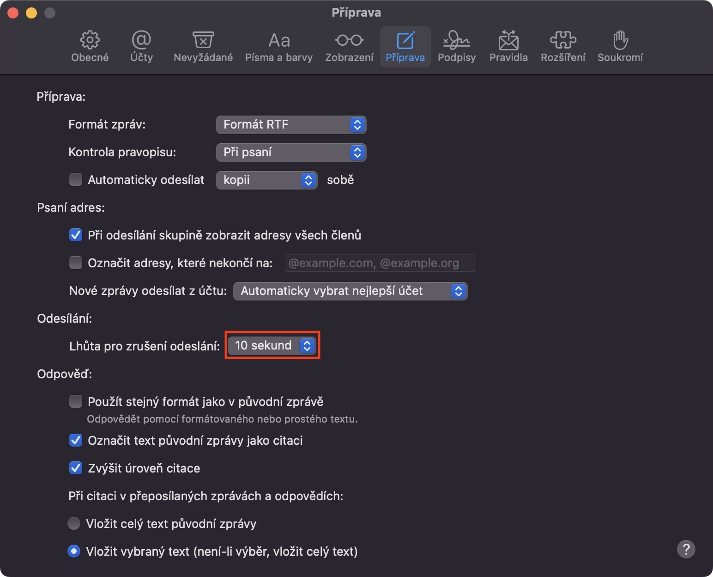The image size is (713, 577).
Task: Expand Nové zprávy odesílat z účtu menu
Action: (350, 291)
